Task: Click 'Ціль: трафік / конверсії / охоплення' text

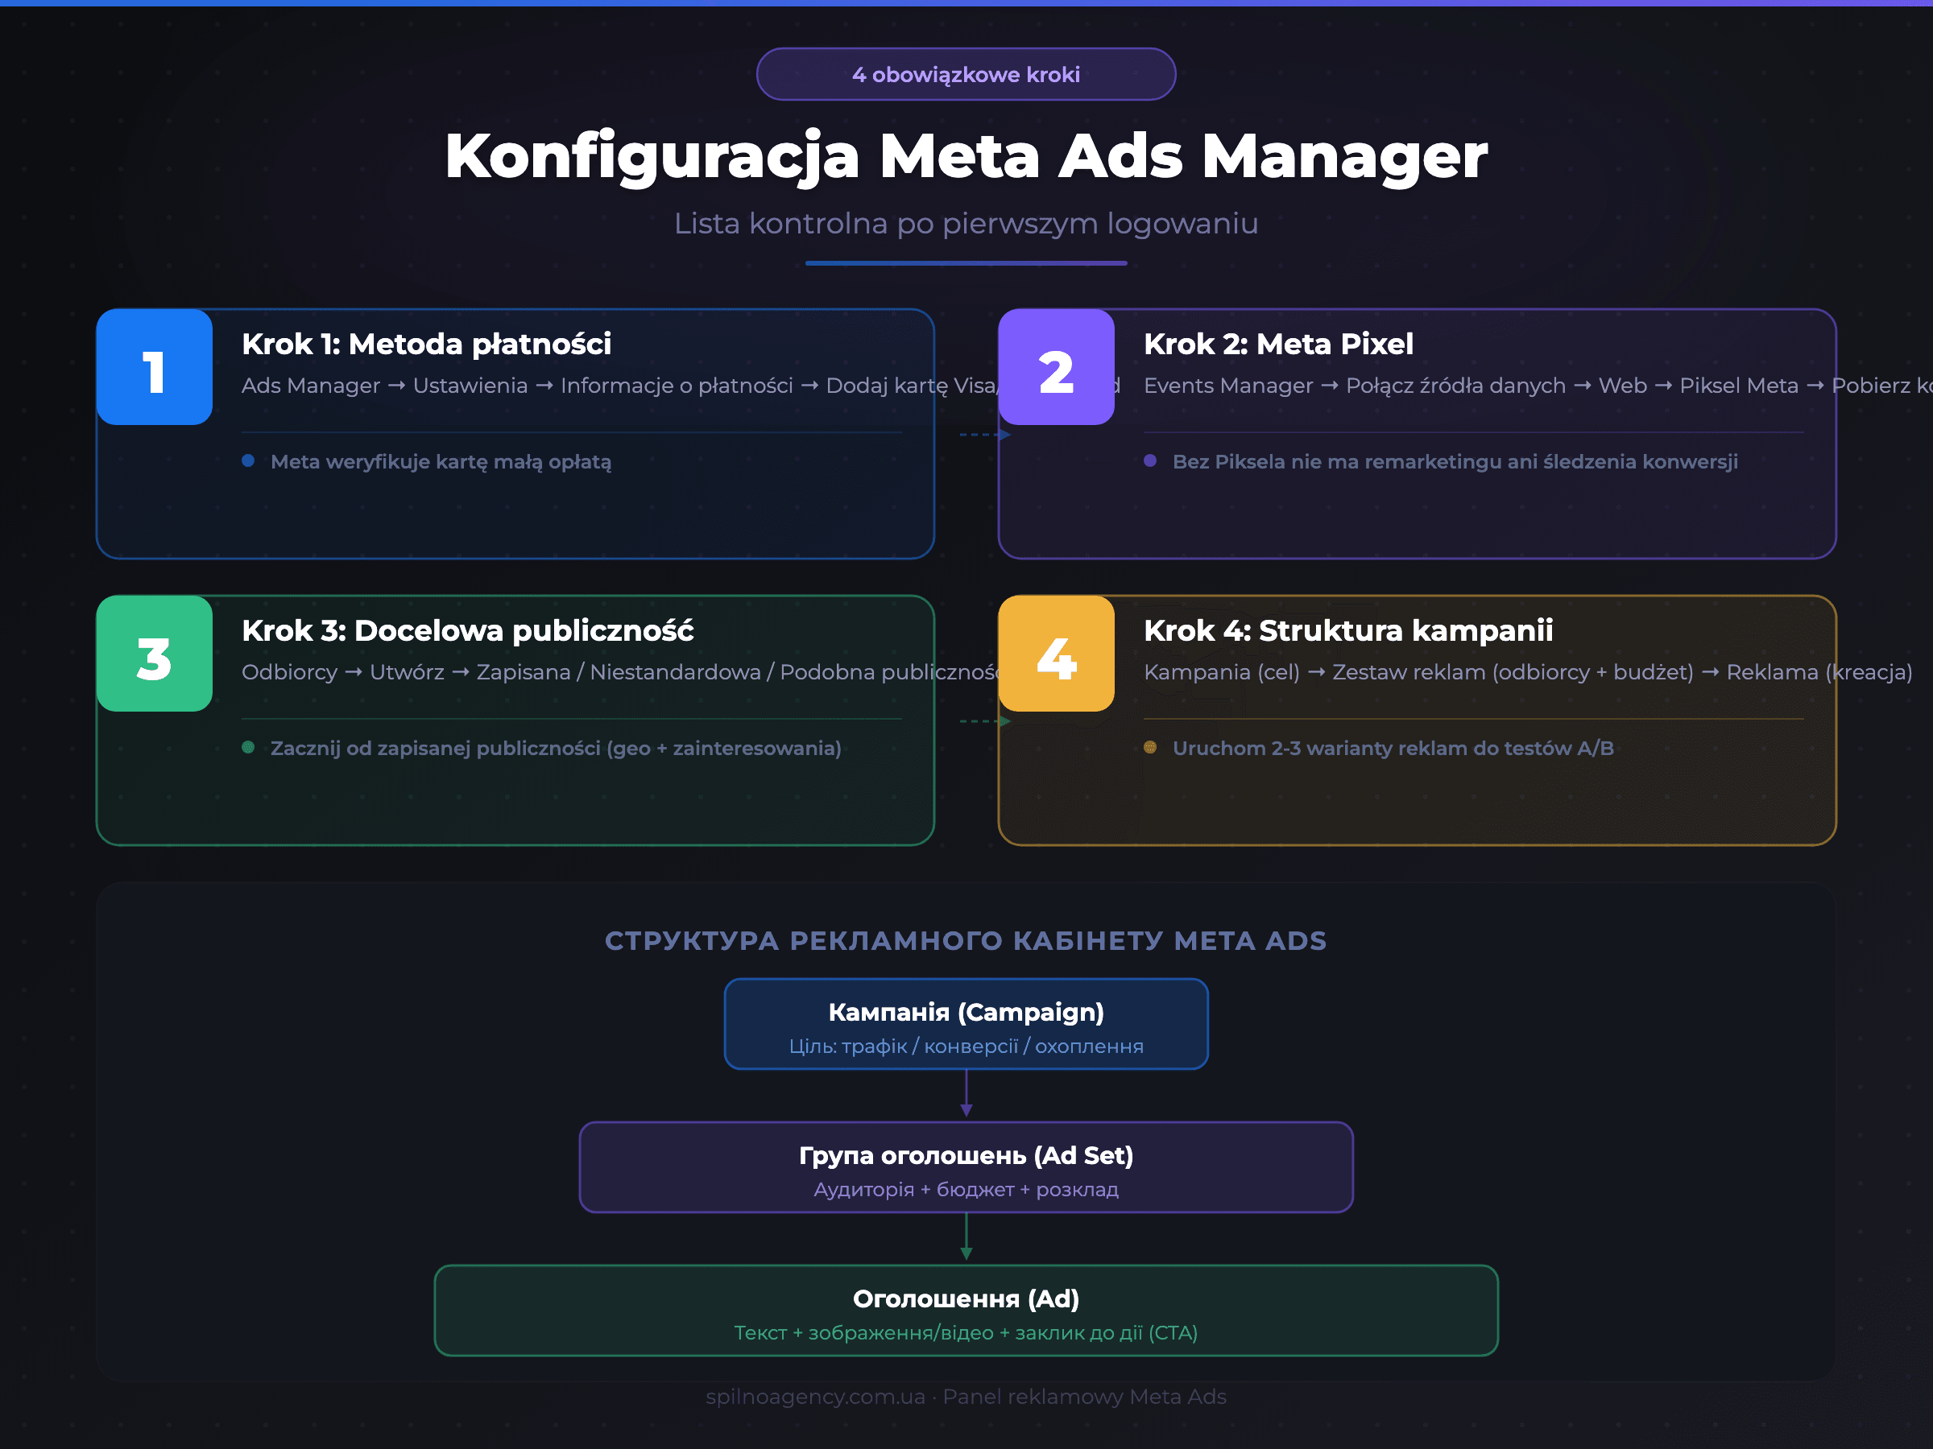Action: (966, 1046)
